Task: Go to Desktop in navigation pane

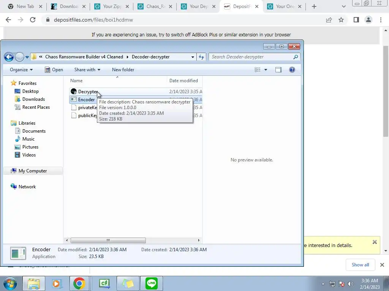Action: (x=30, y=91)
